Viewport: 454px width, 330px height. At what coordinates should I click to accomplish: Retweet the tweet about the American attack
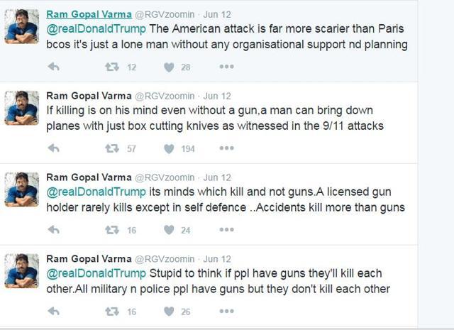tap(111, 67)
